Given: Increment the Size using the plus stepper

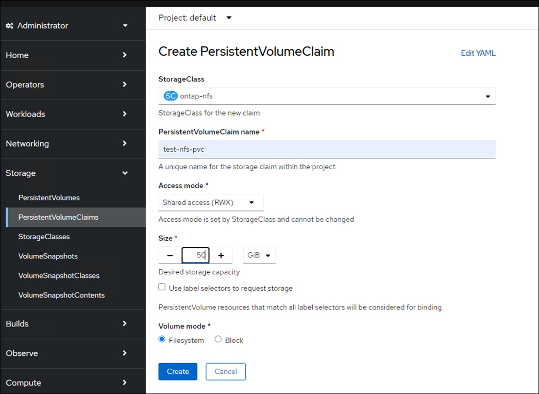Looking at the screenshot, I should coord(221,255).
